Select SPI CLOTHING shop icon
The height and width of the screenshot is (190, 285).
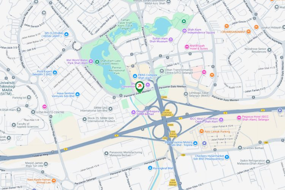(66, 34)
